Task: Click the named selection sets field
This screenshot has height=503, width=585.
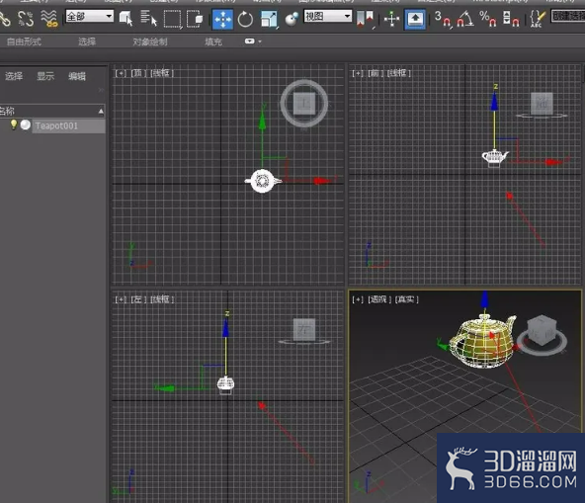Action: pos(568,16)
